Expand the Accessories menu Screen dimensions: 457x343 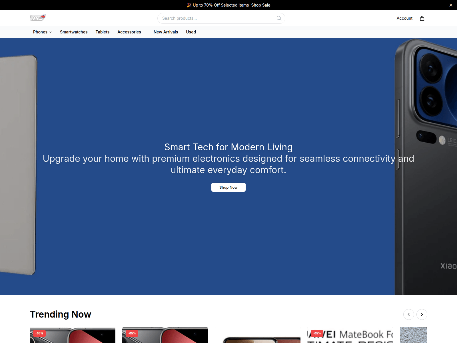(x=131, y=32)
